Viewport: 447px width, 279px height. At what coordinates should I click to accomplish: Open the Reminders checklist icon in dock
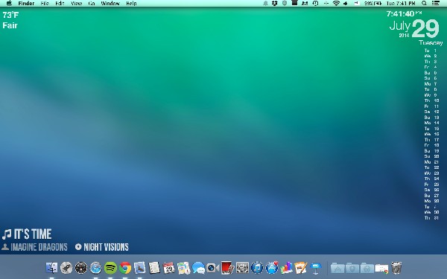[x=154, y=268]
